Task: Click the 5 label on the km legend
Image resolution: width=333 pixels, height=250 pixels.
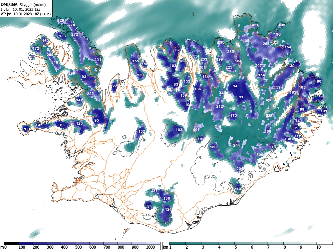Action: [x=235, y=247]
